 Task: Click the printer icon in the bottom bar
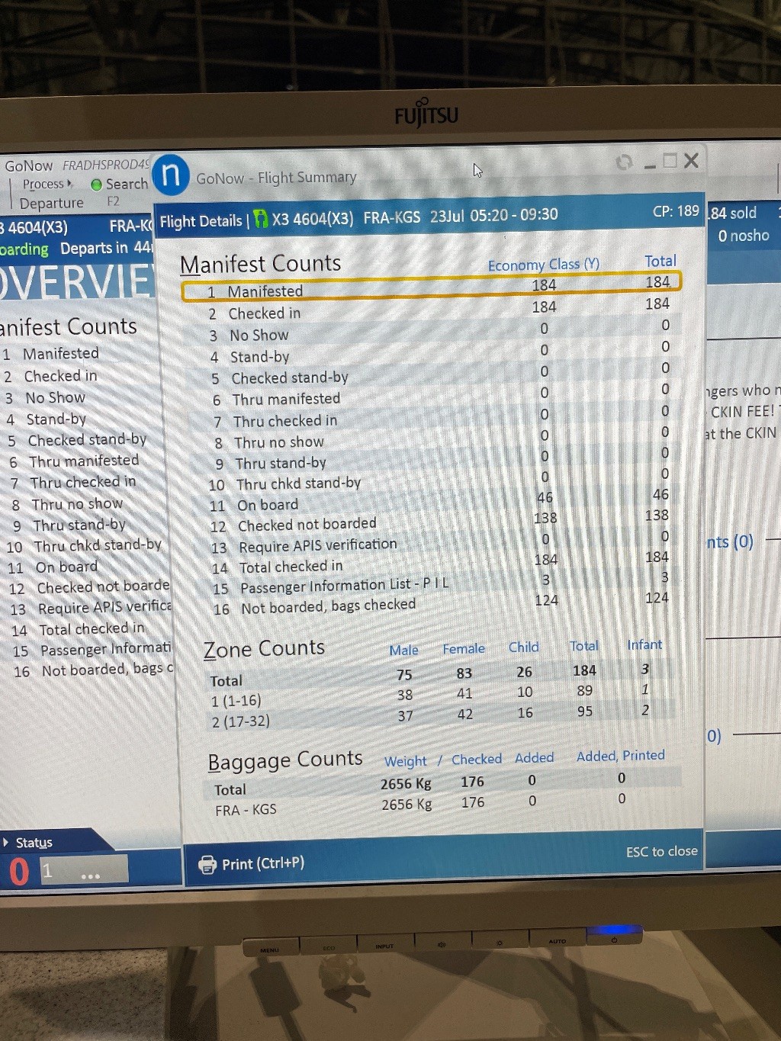pos(207,865)
